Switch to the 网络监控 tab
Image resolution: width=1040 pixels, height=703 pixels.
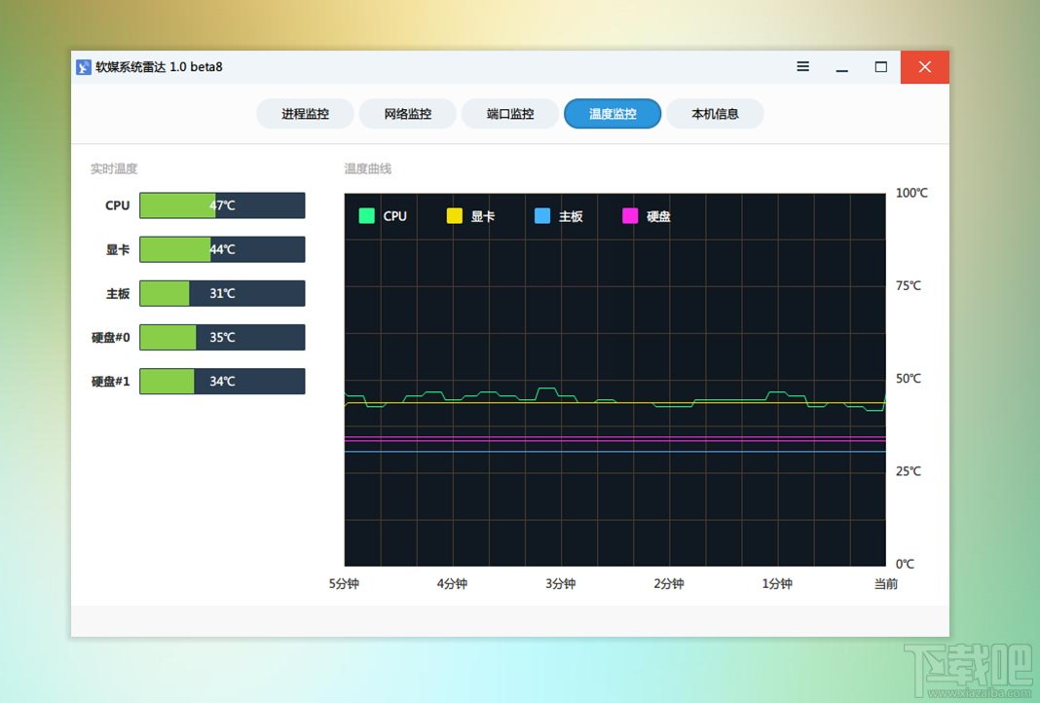point(407,113)
